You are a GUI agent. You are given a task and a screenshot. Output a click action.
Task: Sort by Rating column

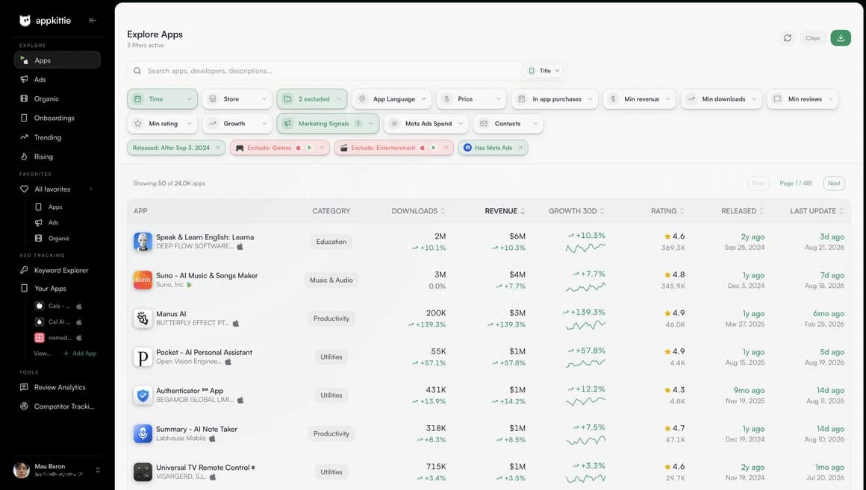[x=667, y=211]
